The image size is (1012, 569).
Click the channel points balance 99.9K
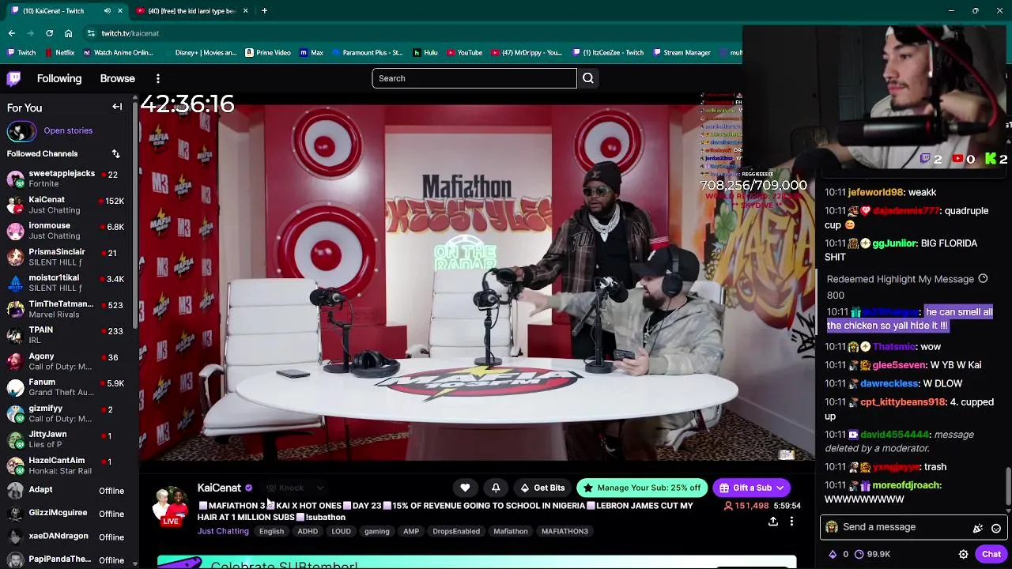(872, 555)
